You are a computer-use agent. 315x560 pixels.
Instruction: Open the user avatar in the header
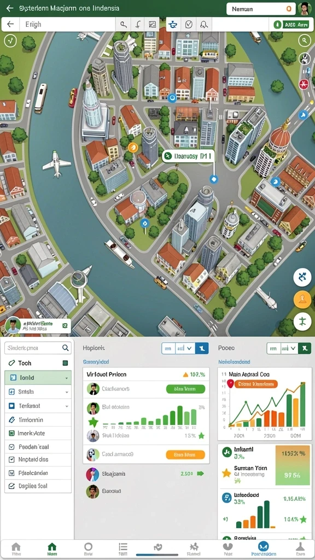point(305,8)
